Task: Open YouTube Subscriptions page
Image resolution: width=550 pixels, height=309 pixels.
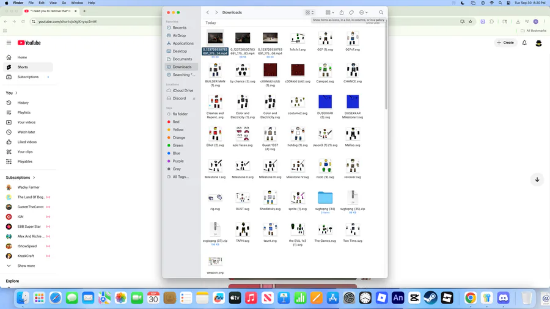Action: pos(28,77)
